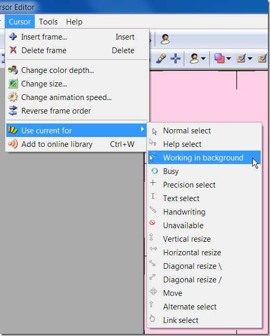Click the pink cursor canvas area
The height and width of the screenshot is (336, 270).
click(208, 96)
